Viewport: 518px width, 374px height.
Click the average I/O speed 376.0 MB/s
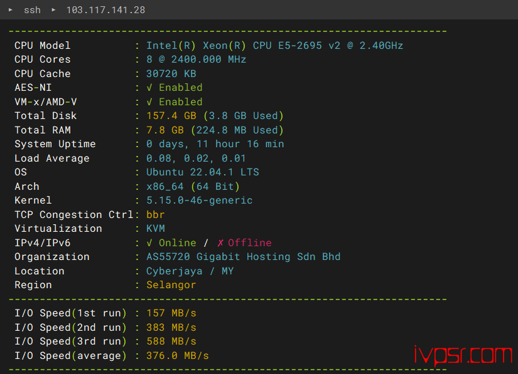(x=178, y=356)
